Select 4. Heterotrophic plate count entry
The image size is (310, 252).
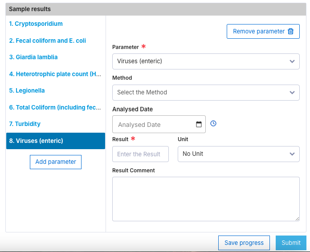(x=55, y=74)
